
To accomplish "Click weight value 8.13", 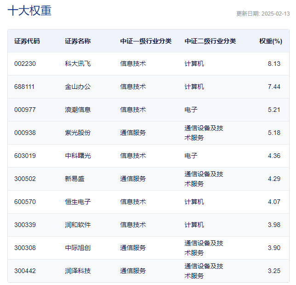I will pos(274,64).
